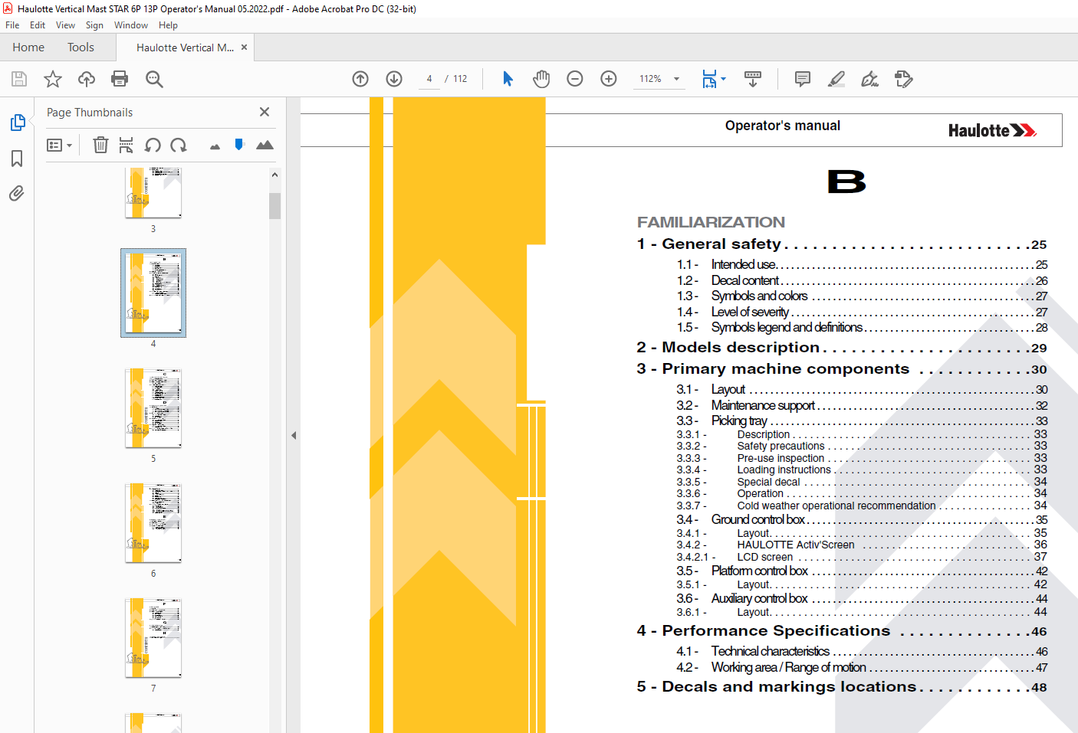This screenshot has height=733, width=1078.
Task: Rotate page clockwise icon
Action: pyautogui.click(x=179, y=145)
